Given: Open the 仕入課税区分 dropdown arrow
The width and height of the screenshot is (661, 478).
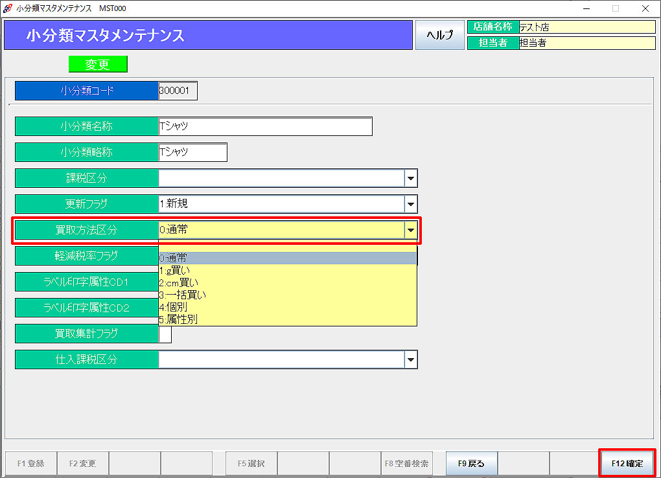Looking at the screenshot, I should click(410, 359).
